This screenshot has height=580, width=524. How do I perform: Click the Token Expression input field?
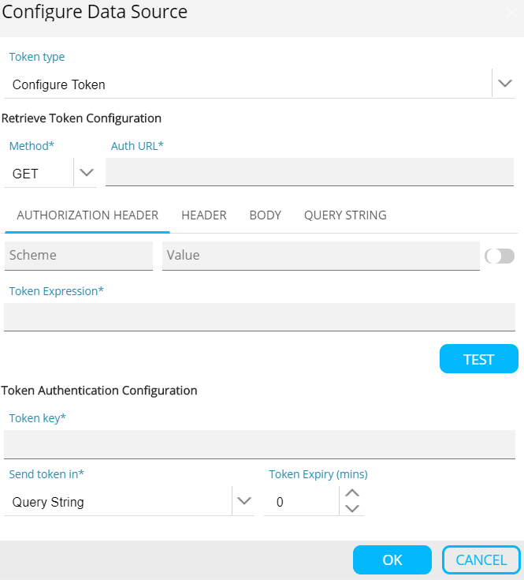coord(259,316)
